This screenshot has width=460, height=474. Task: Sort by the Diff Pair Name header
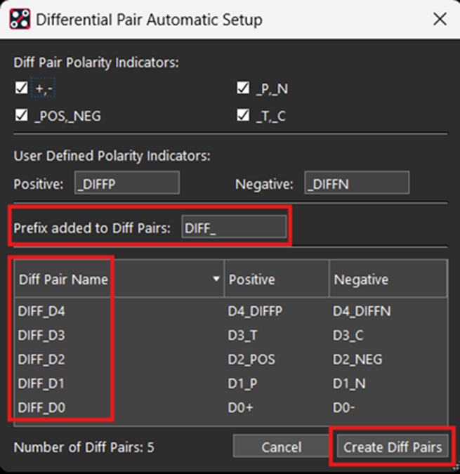(63, 279)
